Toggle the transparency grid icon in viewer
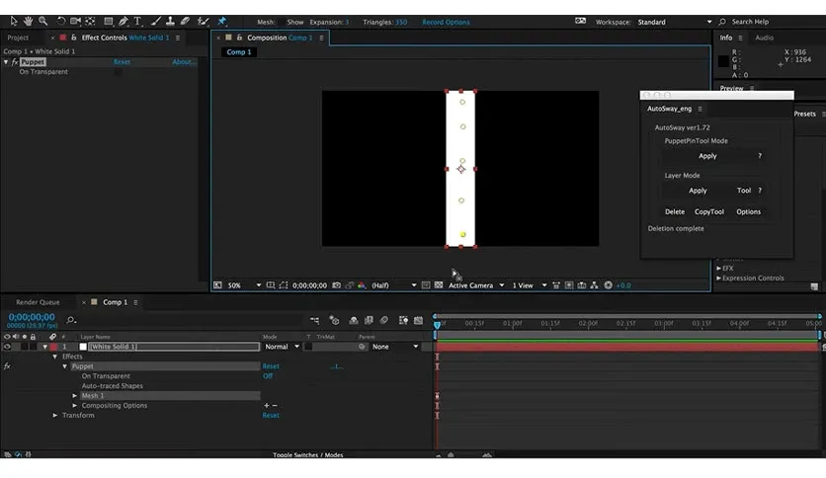826x478 pixels. pyautogui.click(x=439, y=285)
